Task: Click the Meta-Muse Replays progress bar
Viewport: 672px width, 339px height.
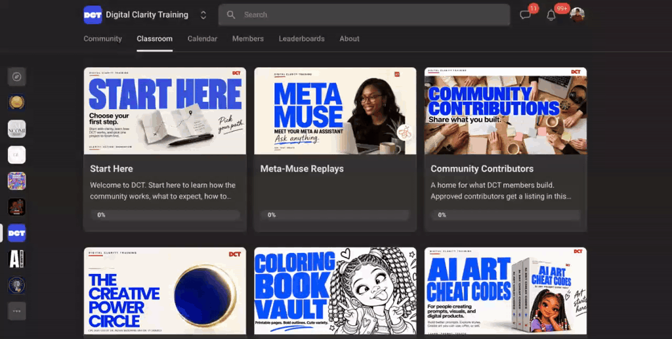Action: pos(335,215)
